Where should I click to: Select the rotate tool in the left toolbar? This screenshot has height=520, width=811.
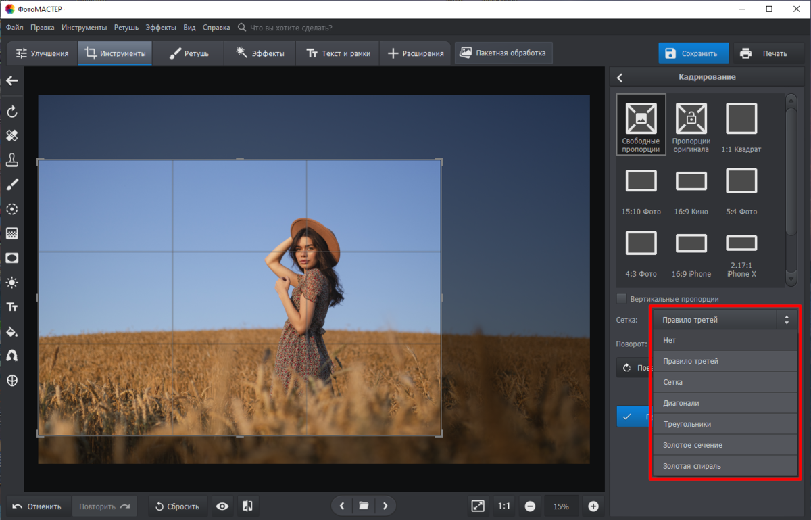pos(11,112)
